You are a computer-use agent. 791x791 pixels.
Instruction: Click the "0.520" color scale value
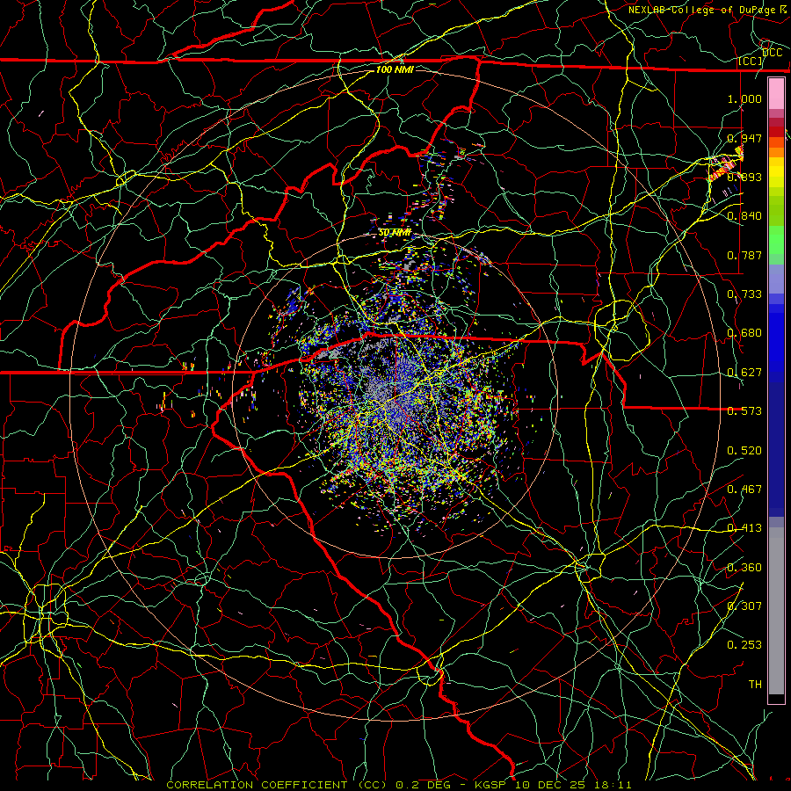point(744,450)
